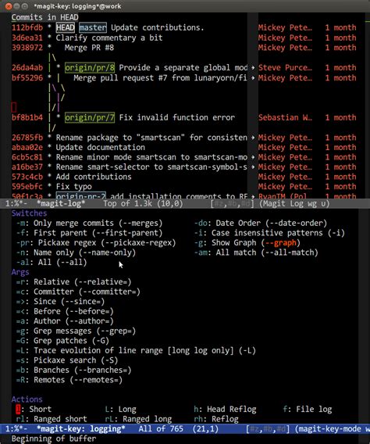Select the Grep messages argument
The height and width of the screenshot is (444, 370).
(76, 331)
